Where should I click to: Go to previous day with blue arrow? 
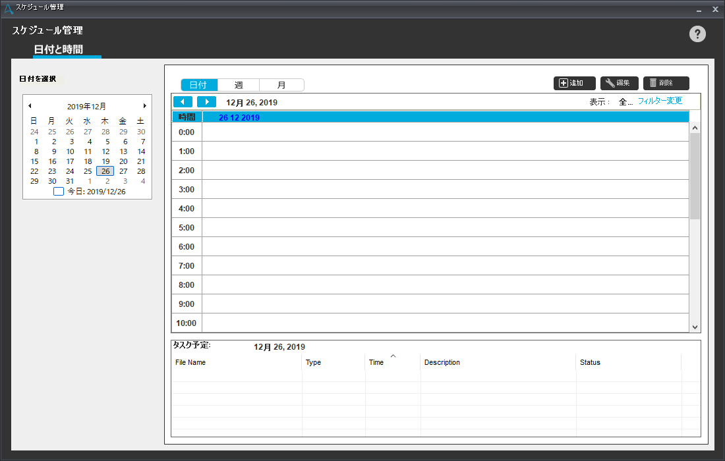point(183,101)
